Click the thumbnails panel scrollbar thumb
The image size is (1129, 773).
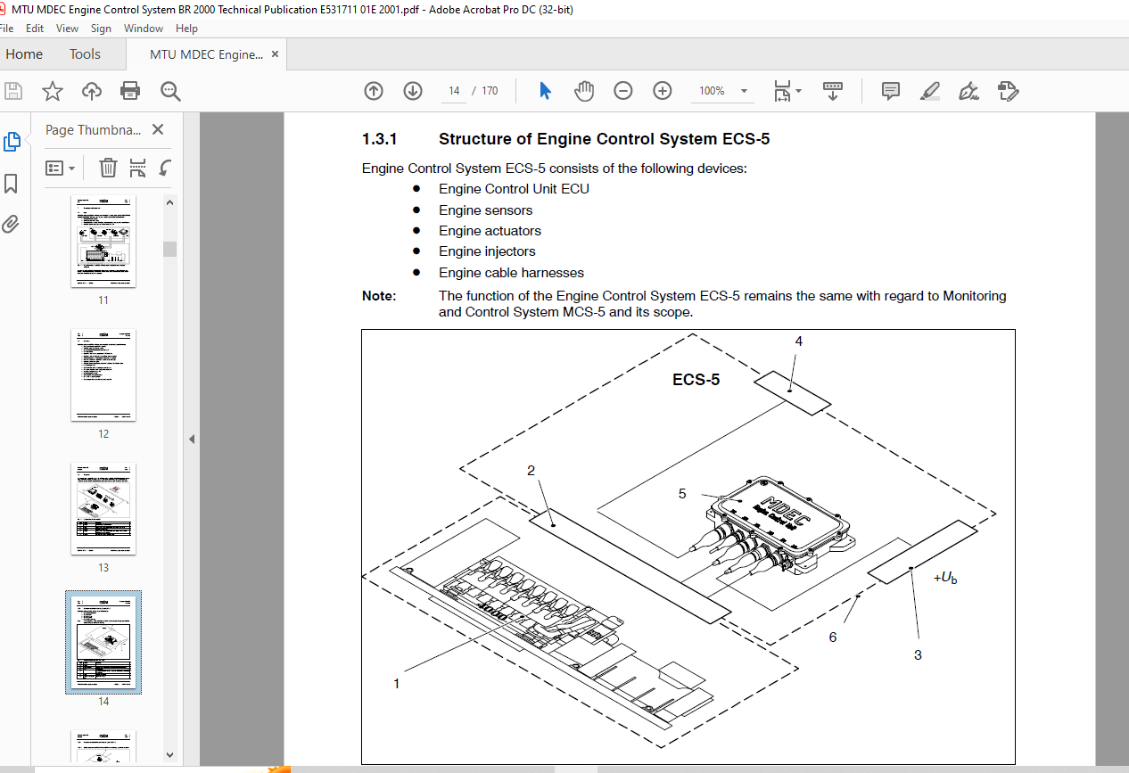[x=169, y=249]
